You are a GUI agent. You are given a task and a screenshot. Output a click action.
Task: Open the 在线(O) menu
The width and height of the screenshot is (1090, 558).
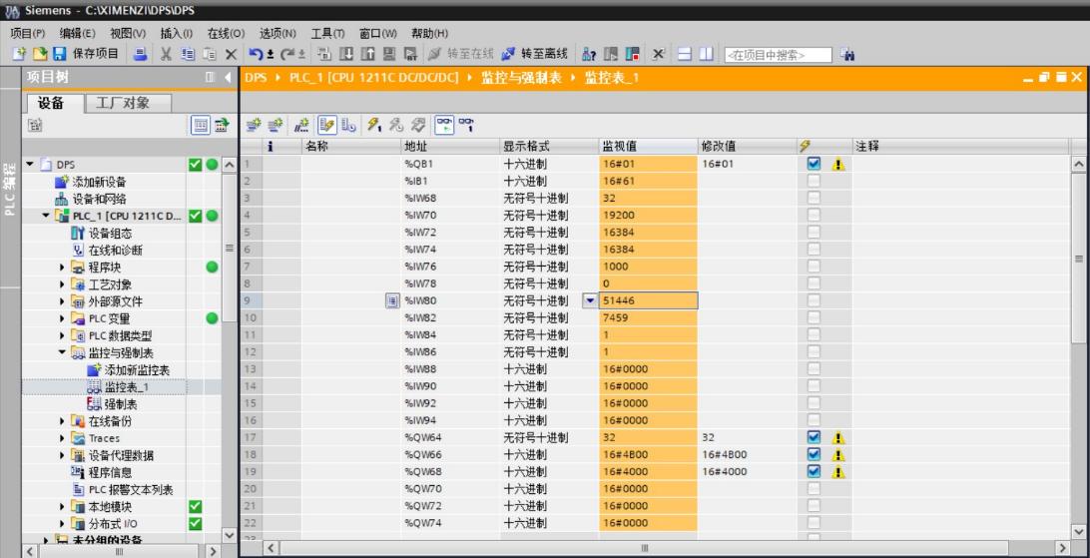click(232, 34)
